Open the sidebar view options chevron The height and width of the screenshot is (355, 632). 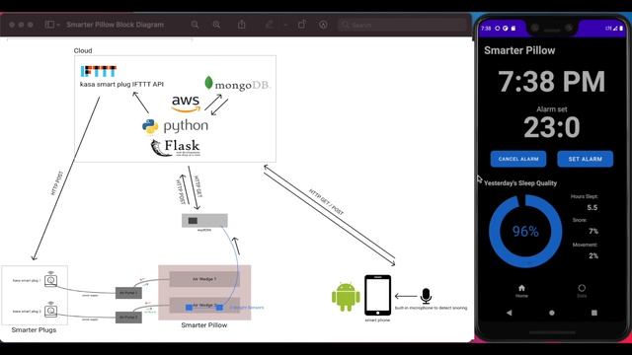pos(58,25)
